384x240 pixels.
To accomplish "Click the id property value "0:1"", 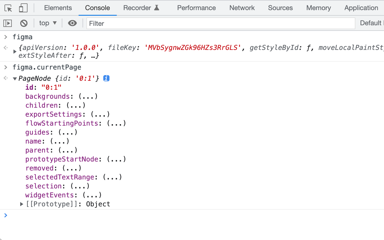I will (51, 87).
